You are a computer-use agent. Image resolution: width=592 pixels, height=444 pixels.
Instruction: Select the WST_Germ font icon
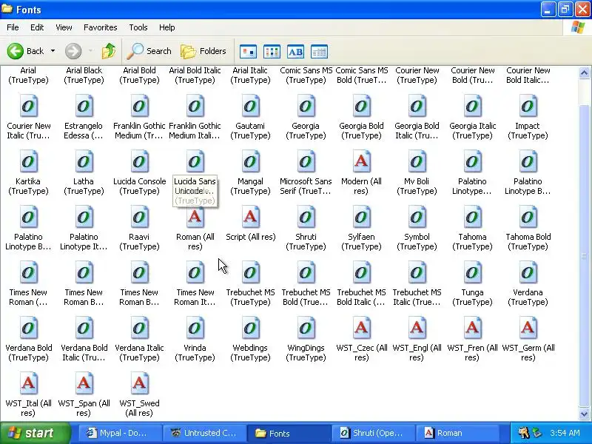coord(528,328)
